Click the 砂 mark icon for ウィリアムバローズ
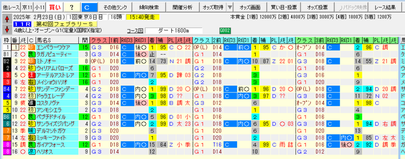 coord(31,68)
